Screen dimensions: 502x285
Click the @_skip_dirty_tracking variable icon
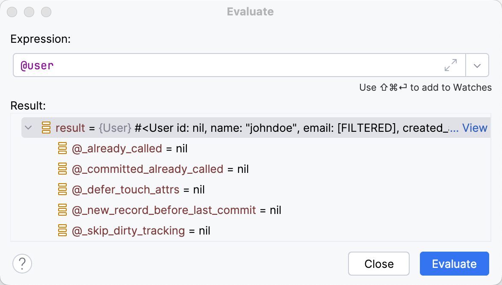pos(63,231)
